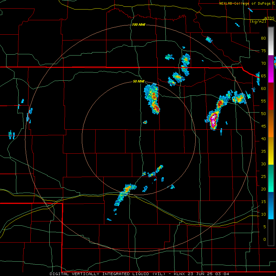The image size is (276, 276).
Task: Click the 70 value on the scale
Action: [x=263, y=63]
